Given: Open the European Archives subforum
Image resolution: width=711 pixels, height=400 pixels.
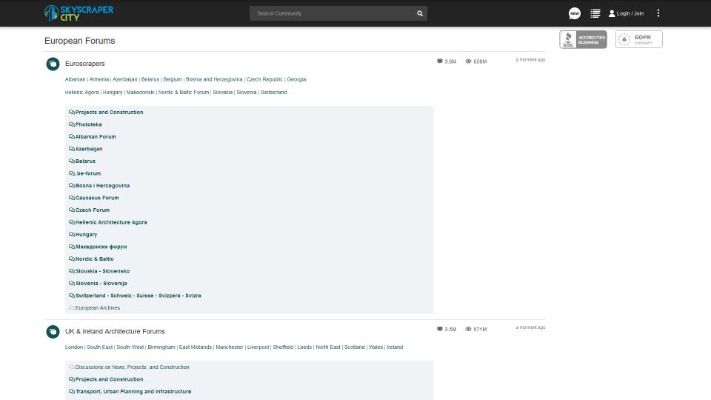Looking at the screenshot, I should point(98,308).
